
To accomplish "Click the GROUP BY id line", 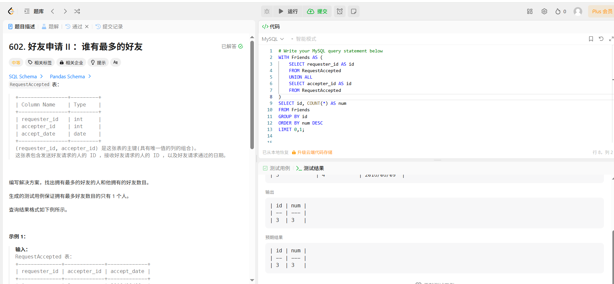I will click(293, 116).
